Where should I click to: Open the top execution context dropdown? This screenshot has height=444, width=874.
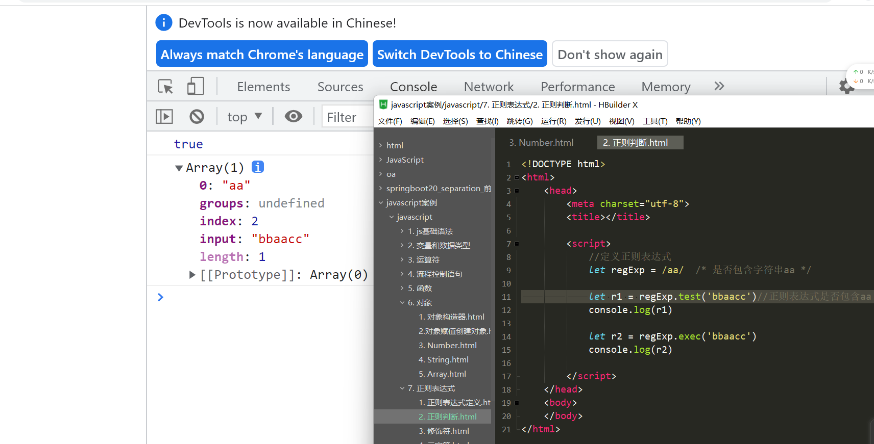coord(245,117)
